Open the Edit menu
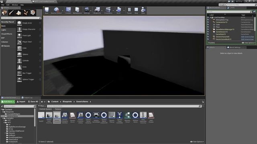257x144 pixels. tap(8, 5)
